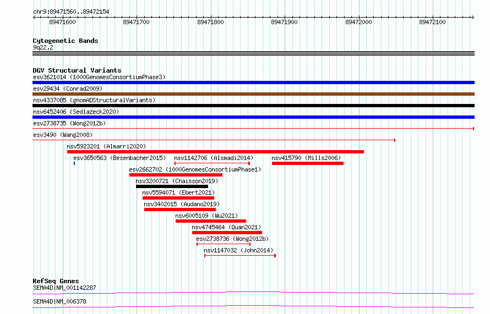This screenshot has width=490, height=314.
Task: Select the red esv2662702 variant bar
Action: coord(176,175)
